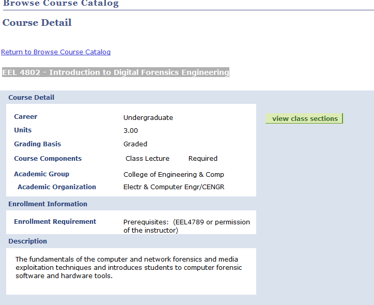The width and height of the screenshot is (374, 305).
Task: Click the Enrollment Information section header
Action: pos(48,204)
